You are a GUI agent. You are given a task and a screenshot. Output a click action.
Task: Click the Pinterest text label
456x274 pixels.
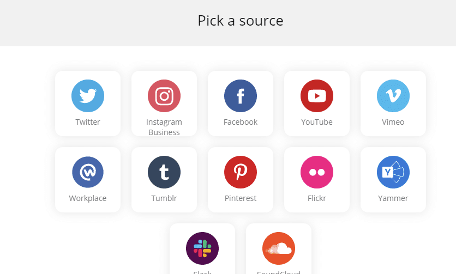click(x=241, y=198)
